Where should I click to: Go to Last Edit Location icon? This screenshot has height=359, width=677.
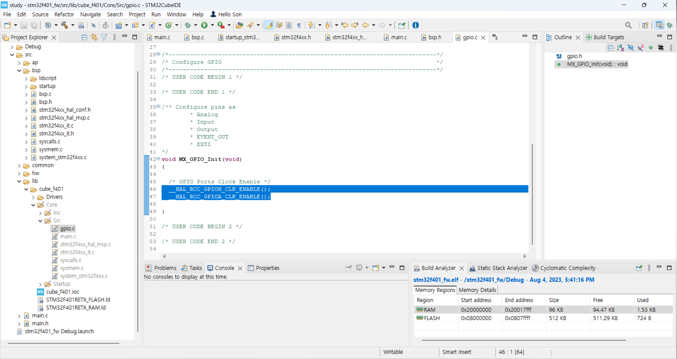coord(345,25)
